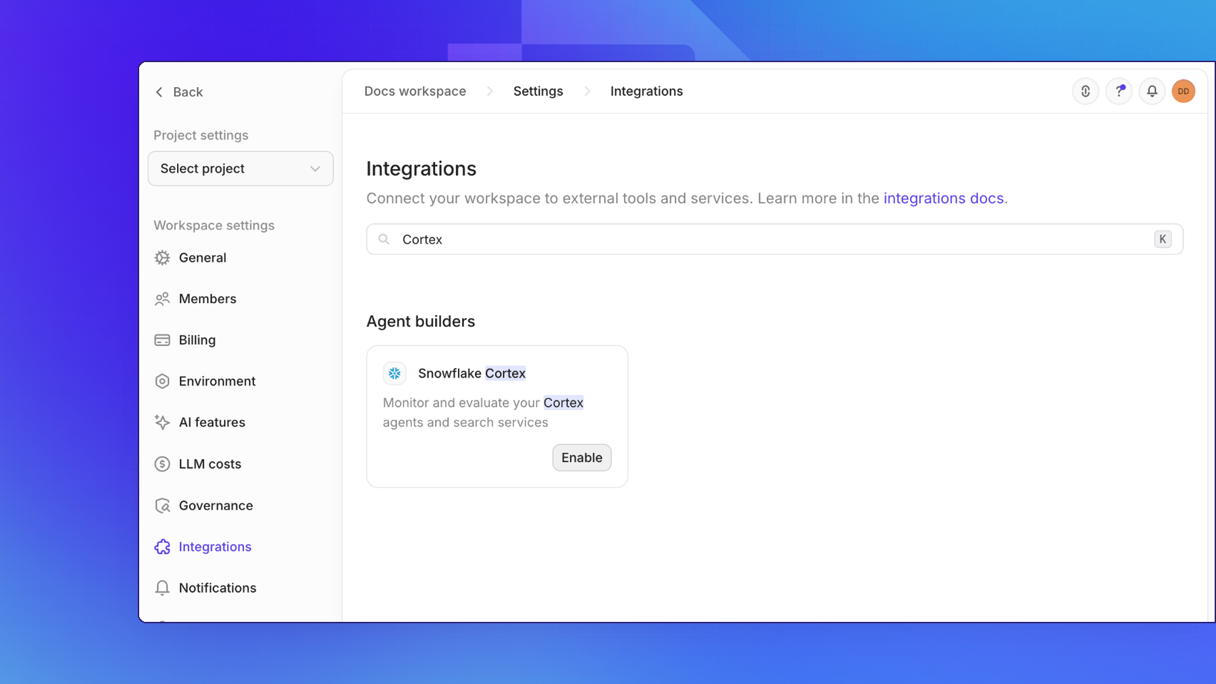1216x684 pixels.
Task: Click the Agent builders section heading
Action: [421, 321]
